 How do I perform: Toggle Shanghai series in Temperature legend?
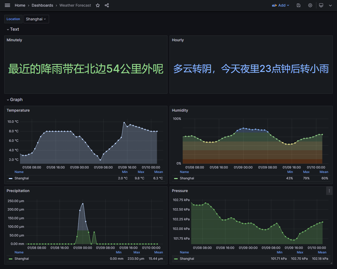click(22, 178)
